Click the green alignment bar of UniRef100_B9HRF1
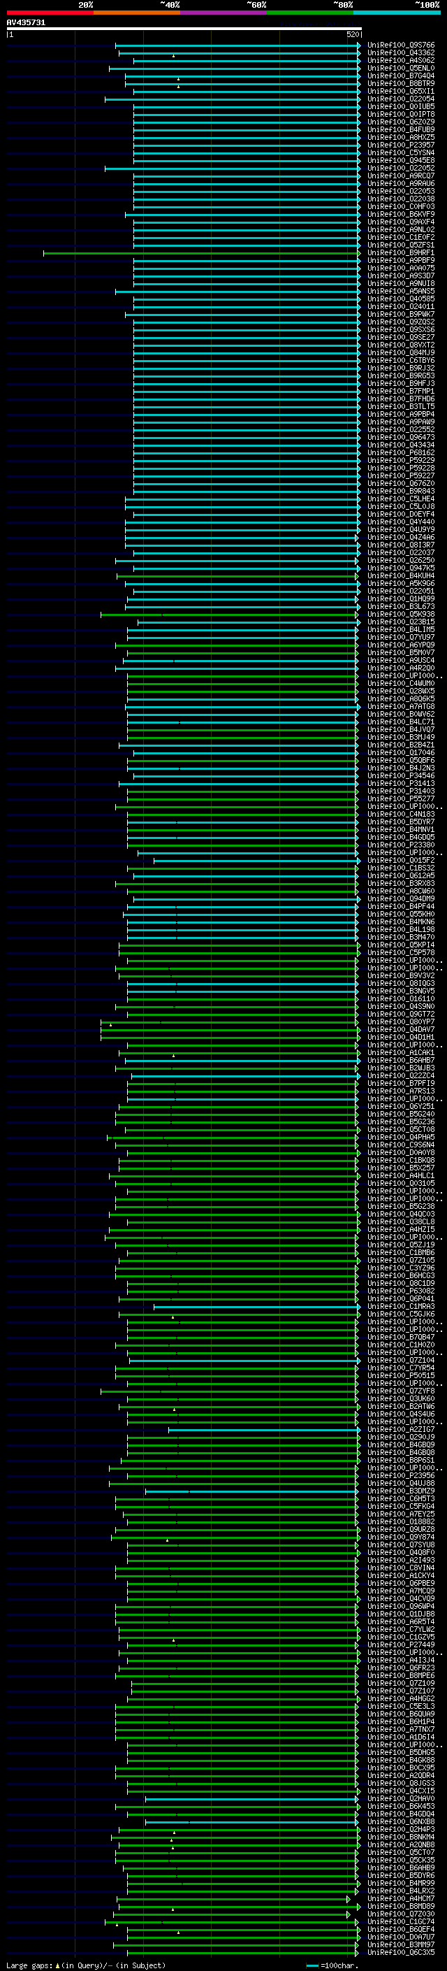The height and width of the screenshot is (1971, 447). [x=201, y=252]
